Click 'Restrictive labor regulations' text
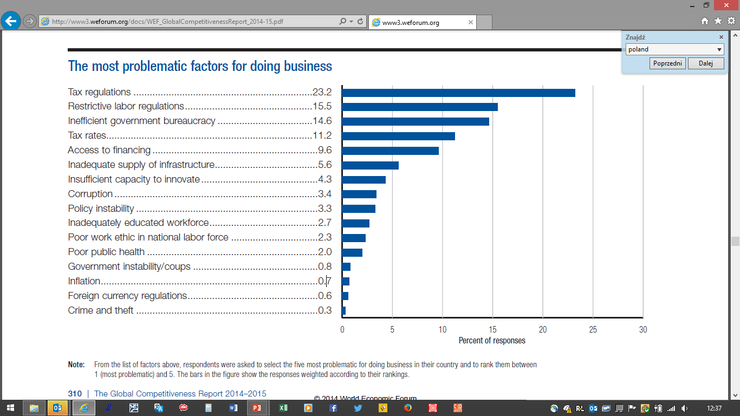740x416 pixels. point(126,107)
